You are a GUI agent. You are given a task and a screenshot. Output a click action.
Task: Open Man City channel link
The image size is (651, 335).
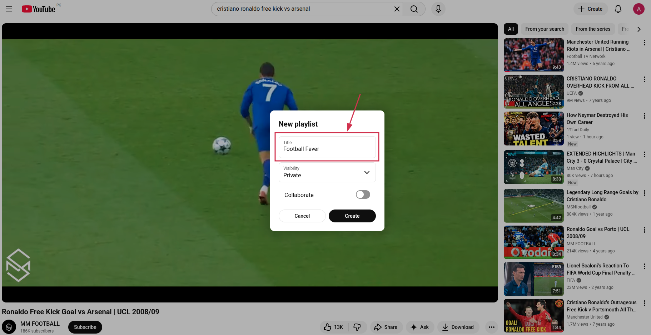(575, 168)
